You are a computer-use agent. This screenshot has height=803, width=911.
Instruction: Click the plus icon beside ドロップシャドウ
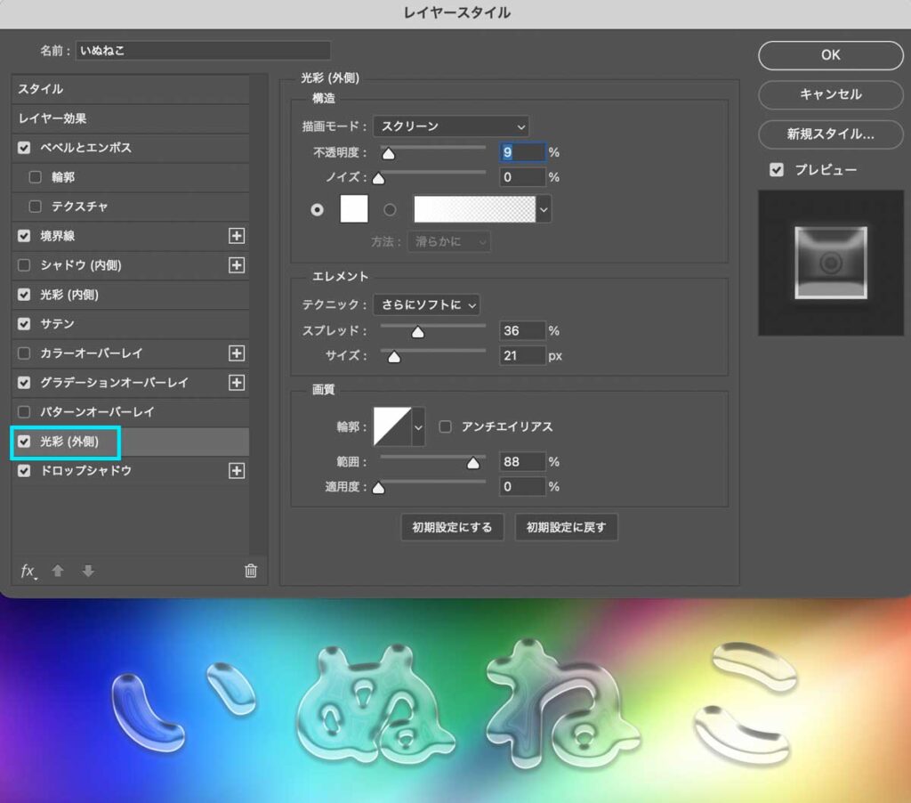pyautogui.click(x=237, y=471)
